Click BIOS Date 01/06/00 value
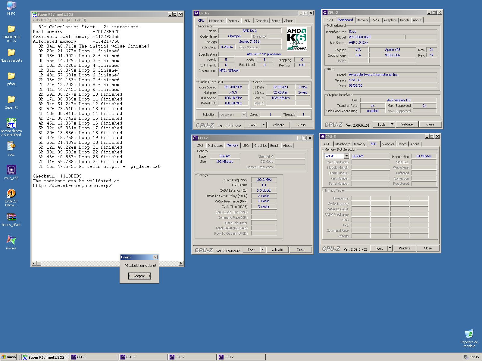Screen dimensions: 482x361 pyautogui.click(x=392, y=86)
